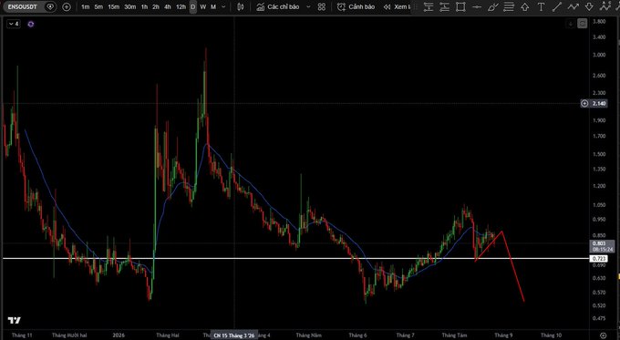Open the indicator templates grid icon
The width and height of the screenshot is (620, 340).
(x=322, y=6)
